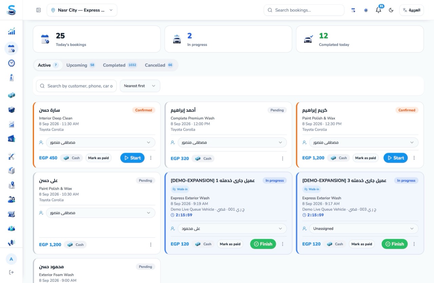Switch language to العربية

(x=411, y=10)
